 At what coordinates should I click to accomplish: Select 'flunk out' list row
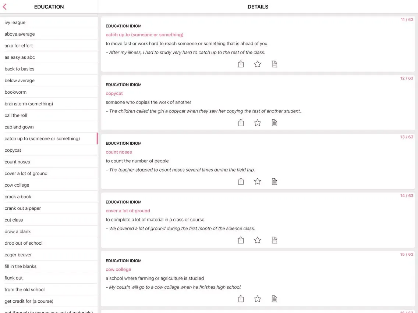[x=49, y=278]
